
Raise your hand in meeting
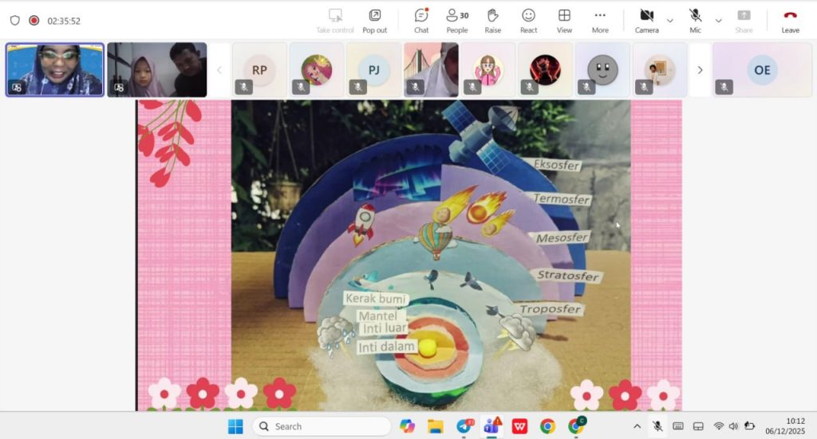click(493, 20)
